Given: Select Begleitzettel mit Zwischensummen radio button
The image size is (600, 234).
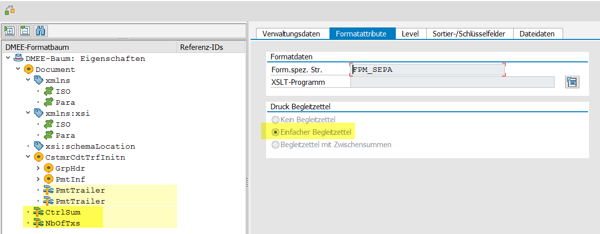Looking at the screenshot, I should (275, 145).
